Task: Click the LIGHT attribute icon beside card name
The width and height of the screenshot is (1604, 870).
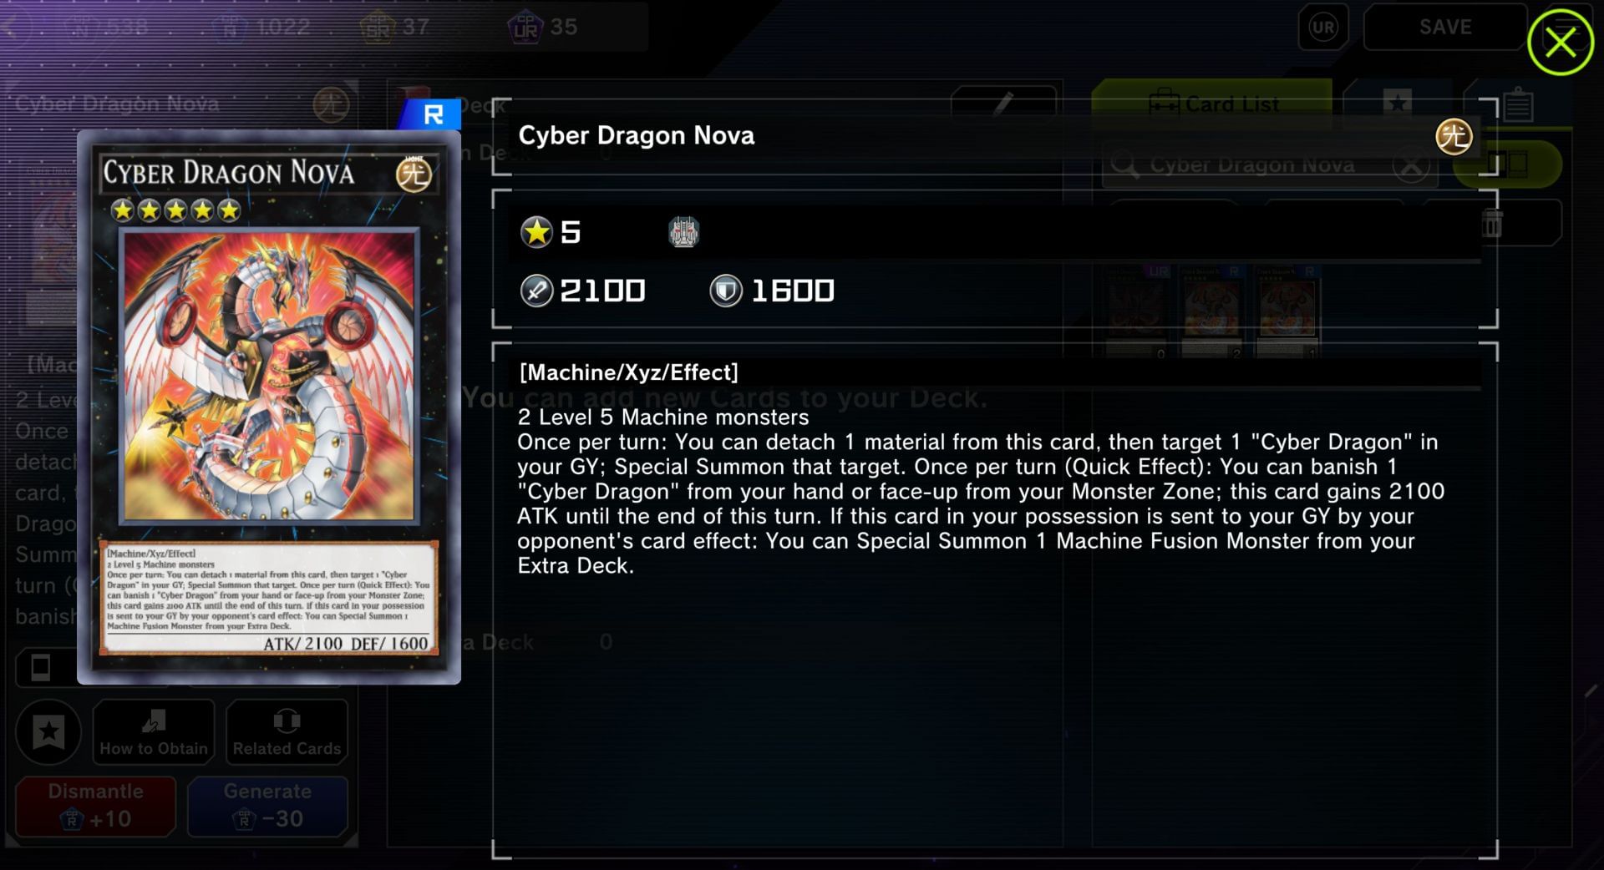Action: 1453,136
